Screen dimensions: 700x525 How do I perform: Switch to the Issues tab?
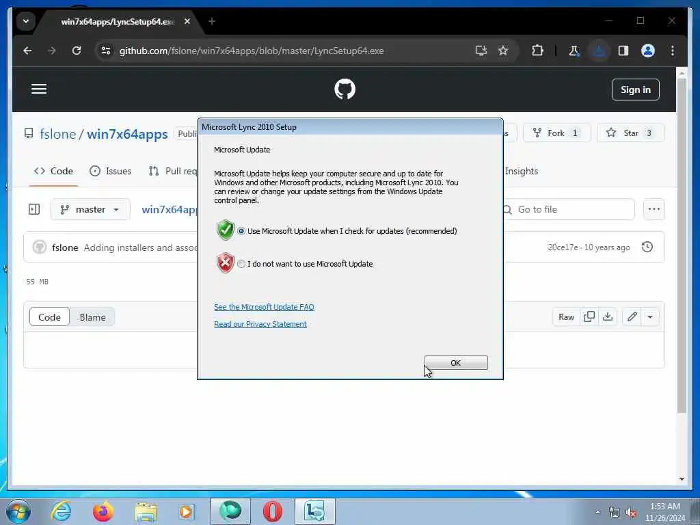click(x=110, y=171)
